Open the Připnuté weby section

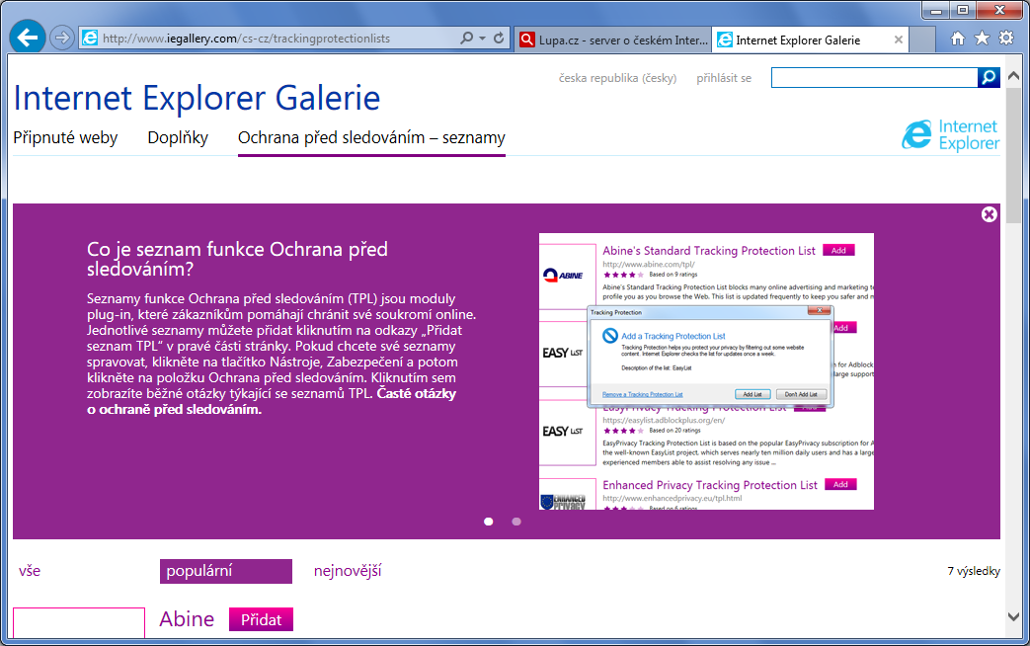click(x=66, y=138)
